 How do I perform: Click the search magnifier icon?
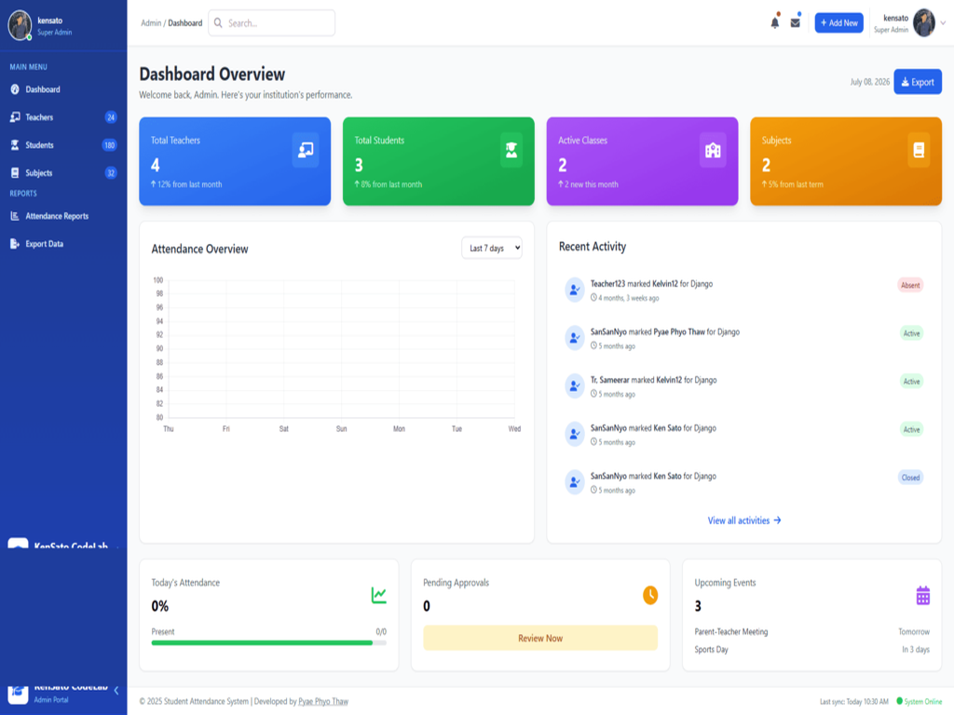[218, 23]
